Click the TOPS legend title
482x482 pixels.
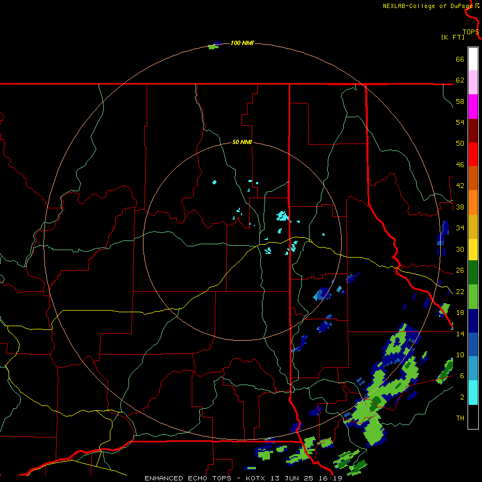tap(471, 32)
